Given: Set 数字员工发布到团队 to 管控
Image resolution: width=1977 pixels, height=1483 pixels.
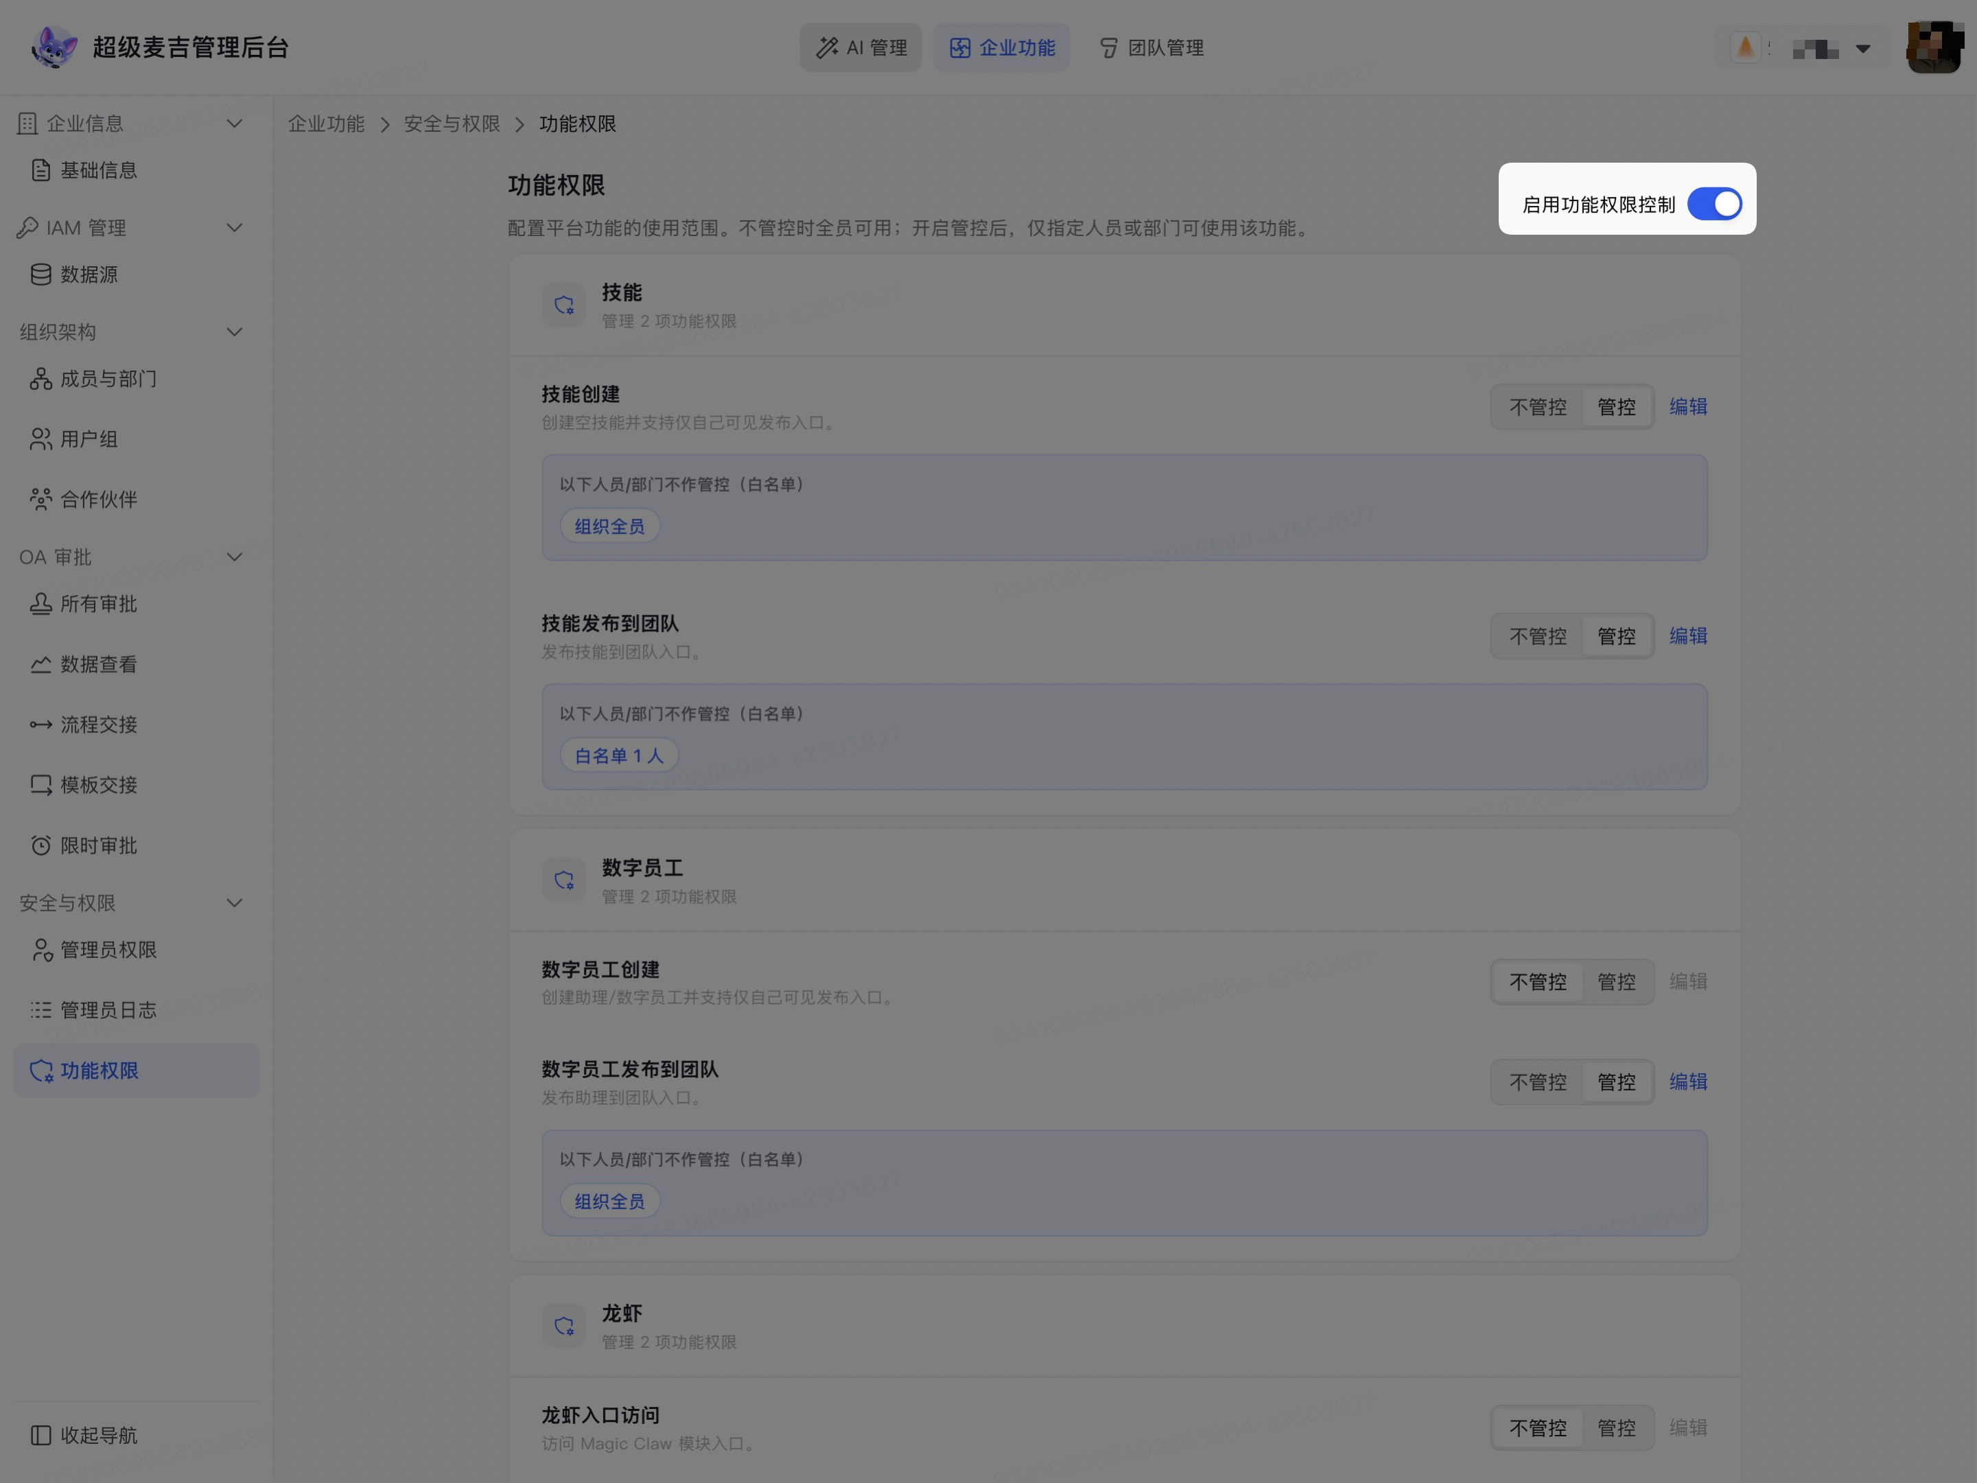Looking at the screenshot, I should pyautogui.click(x=1616, y=1082).
